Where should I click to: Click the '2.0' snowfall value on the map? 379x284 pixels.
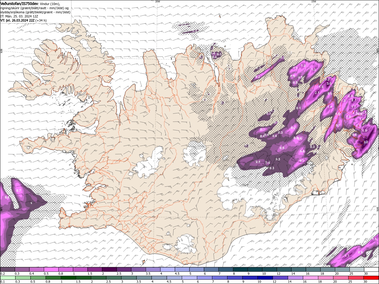350,96
